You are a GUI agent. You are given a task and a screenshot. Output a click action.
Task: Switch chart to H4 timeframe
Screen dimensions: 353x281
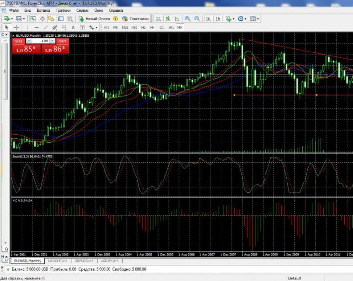coord(153,28)
